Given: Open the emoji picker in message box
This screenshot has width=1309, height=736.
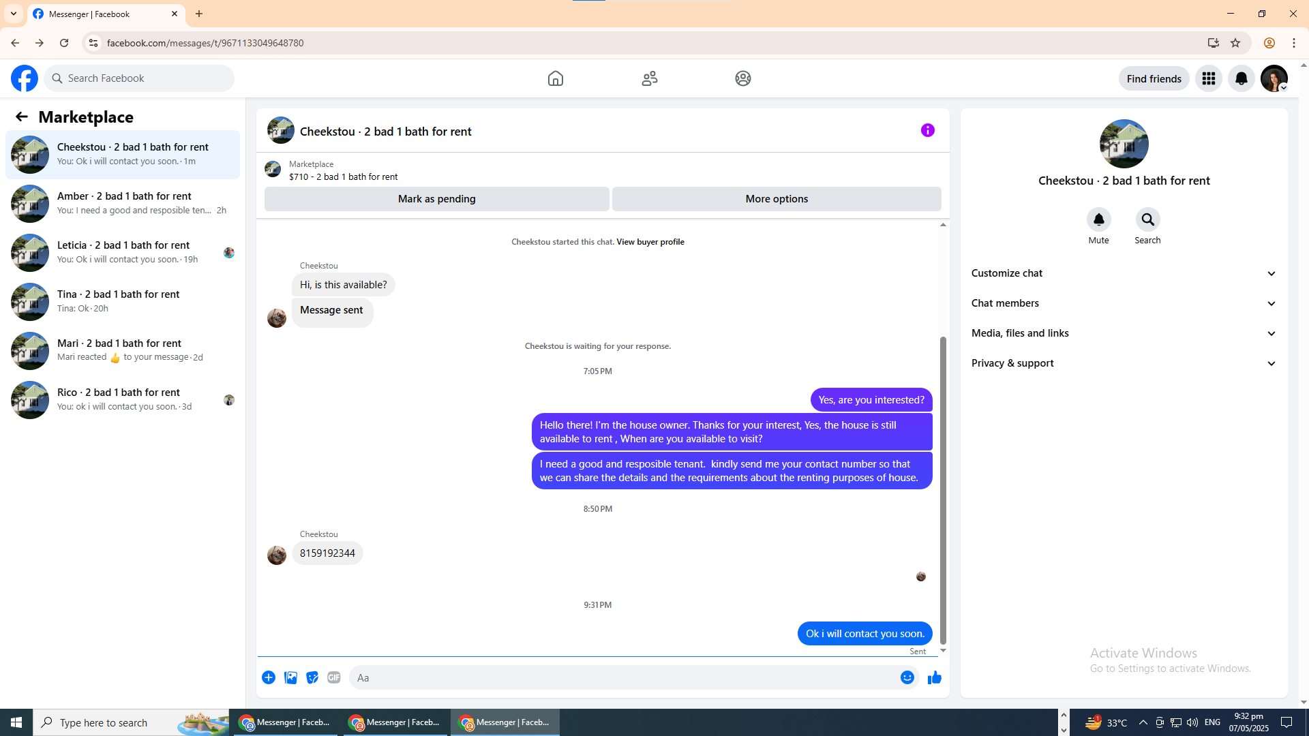Looking at the screenshot, I should (907, 677).
